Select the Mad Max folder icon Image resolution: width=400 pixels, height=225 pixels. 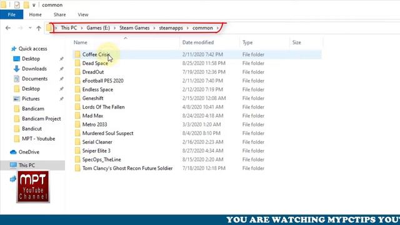click(77, 116)
